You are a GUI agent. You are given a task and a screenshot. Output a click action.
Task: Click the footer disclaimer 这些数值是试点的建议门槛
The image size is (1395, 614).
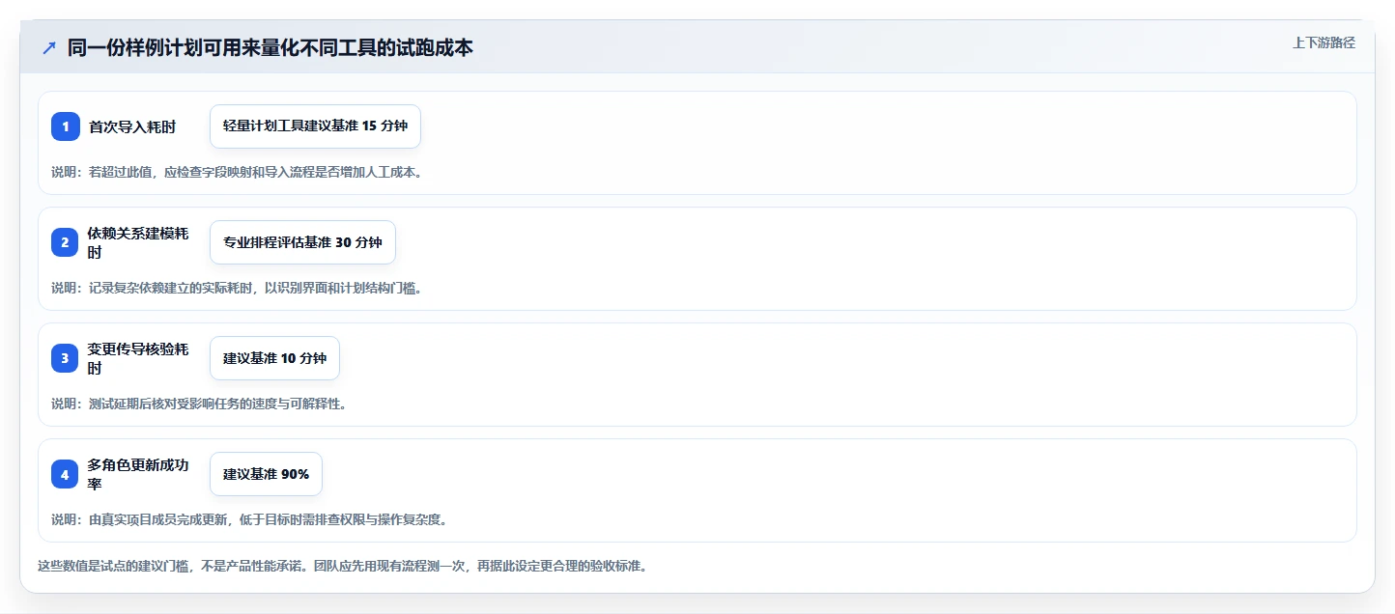pos(342,566)
